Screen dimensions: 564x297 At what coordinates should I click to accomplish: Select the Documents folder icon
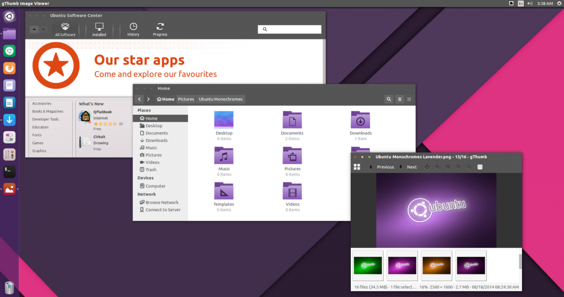click(292, 120)
